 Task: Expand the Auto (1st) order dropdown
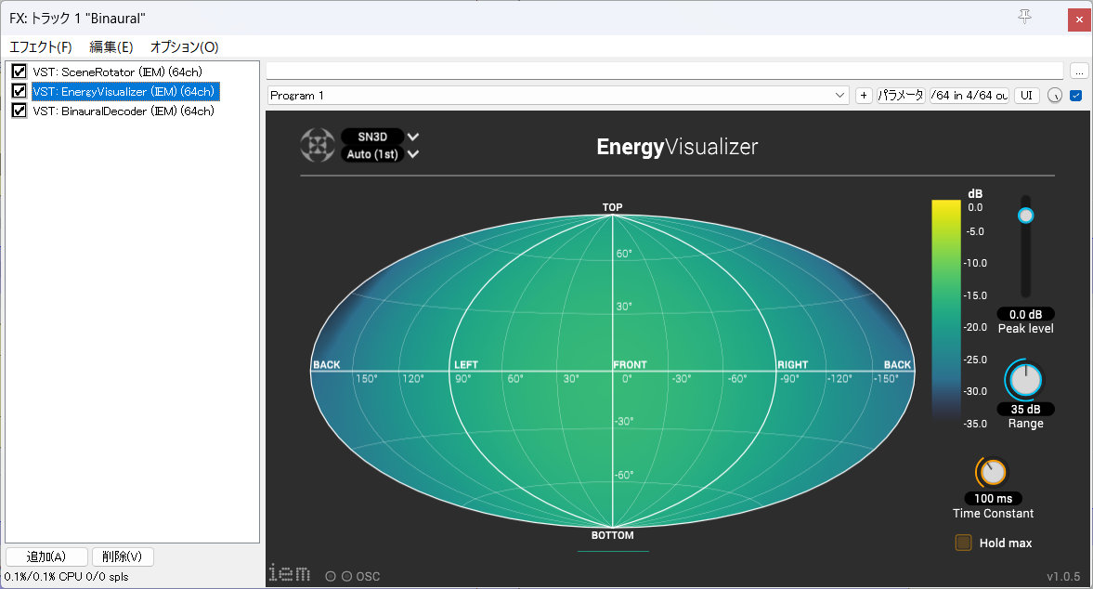point(381,154)
